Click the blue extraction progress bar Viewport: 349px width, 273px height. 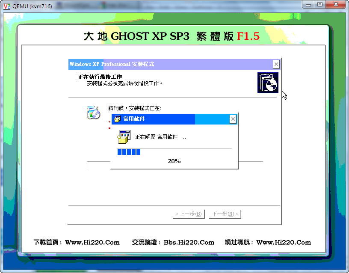tap(174, 152)
